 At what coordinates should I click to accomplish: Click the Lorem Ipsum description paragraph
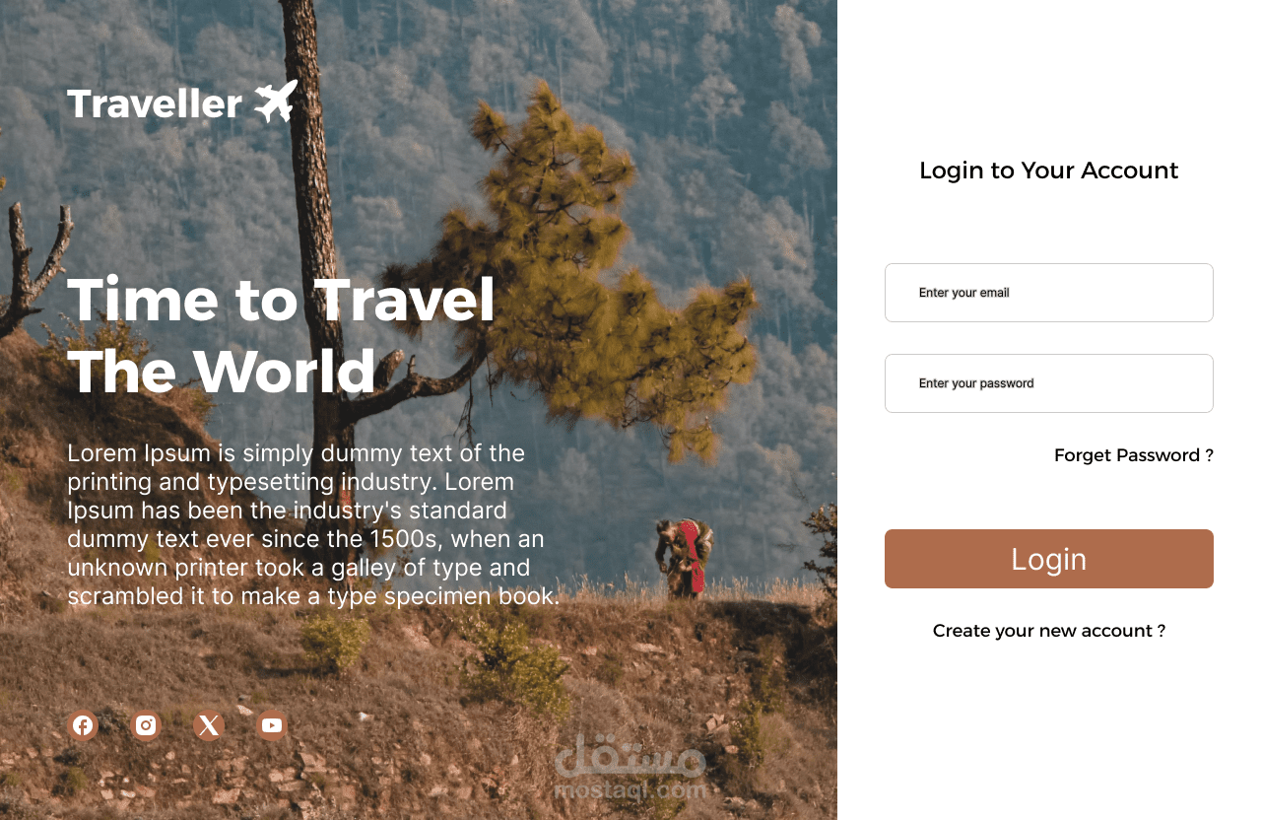click(x=313, y=524)
